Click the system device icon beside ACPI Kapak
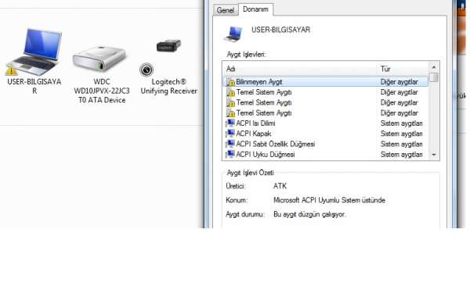This screenshot has height=293, width=470. click(x=230, y=134)
